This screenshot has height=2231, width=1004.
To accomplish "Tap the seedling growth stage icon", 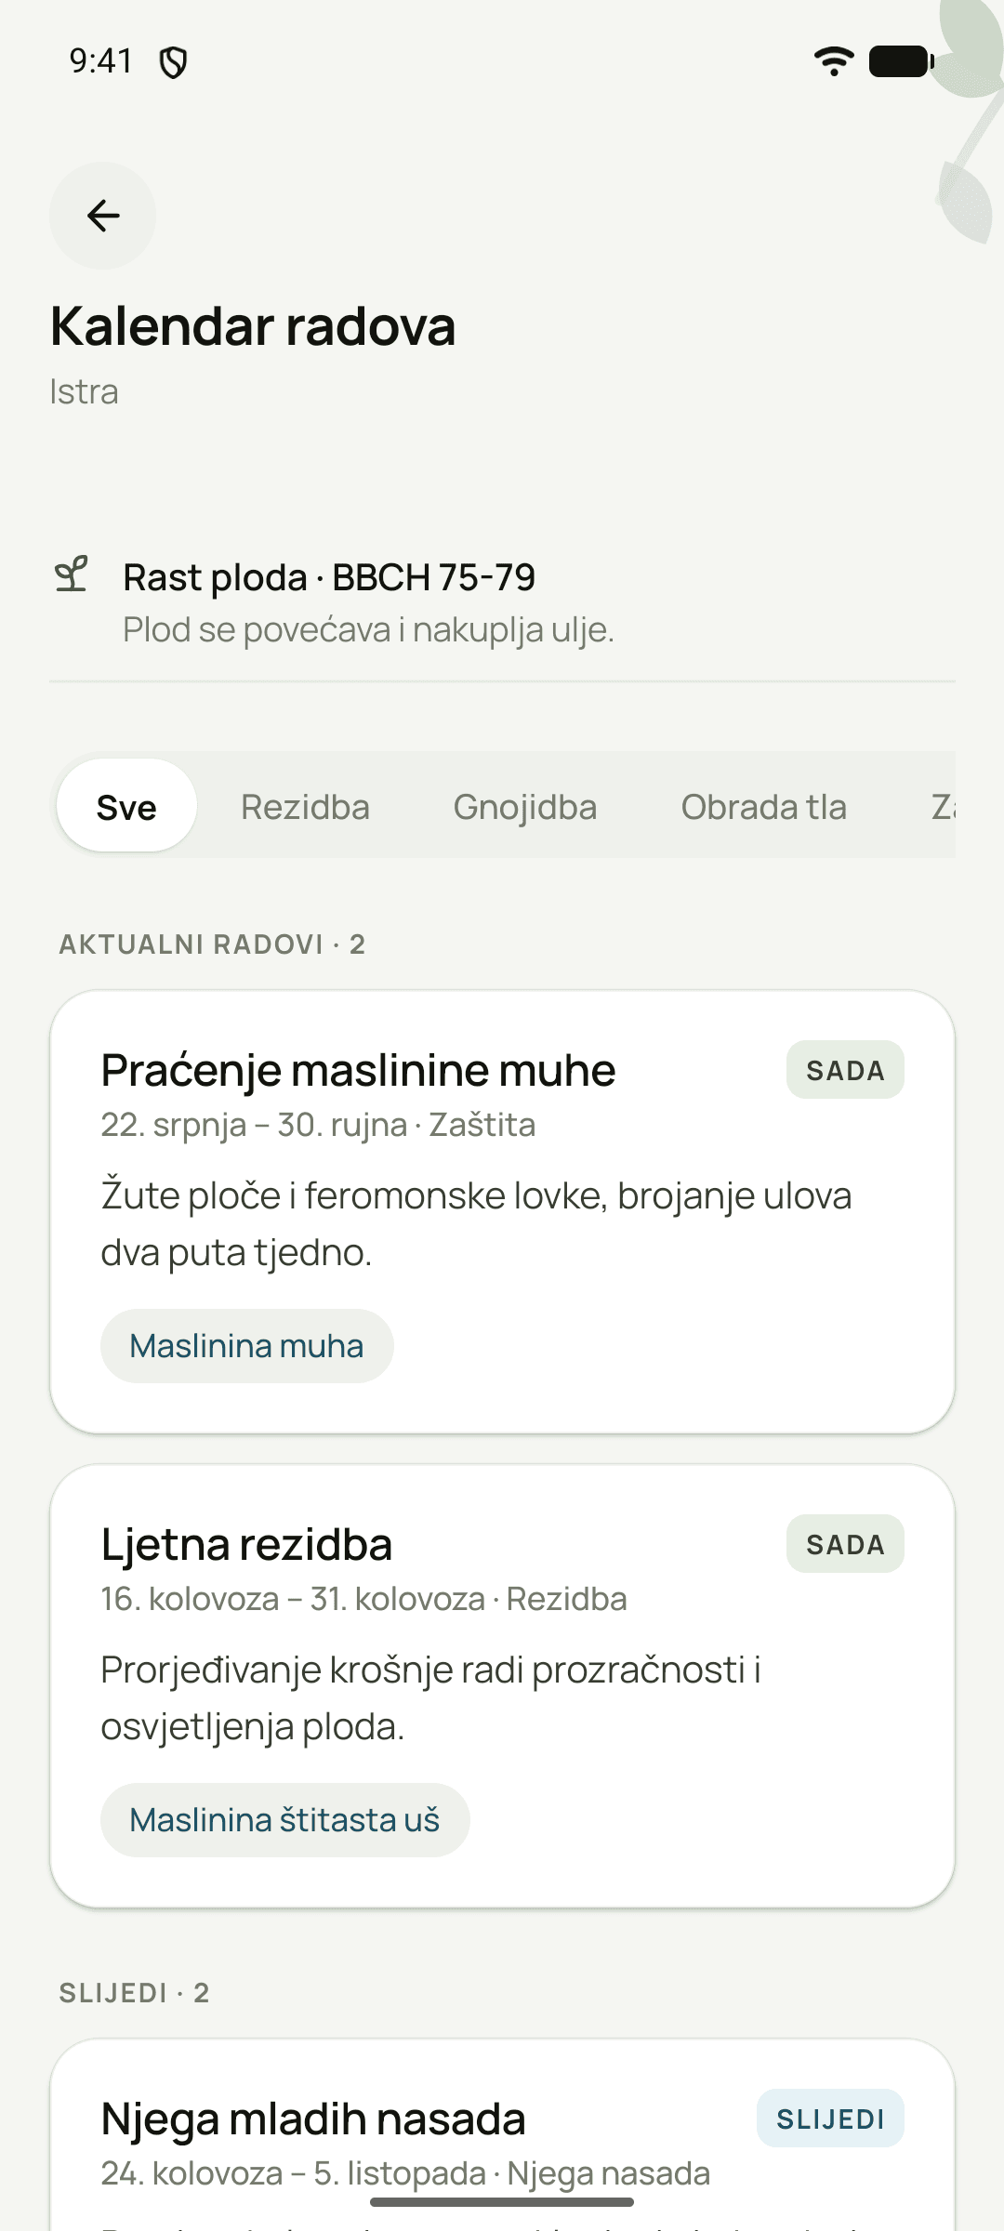I will coord(72,574).
